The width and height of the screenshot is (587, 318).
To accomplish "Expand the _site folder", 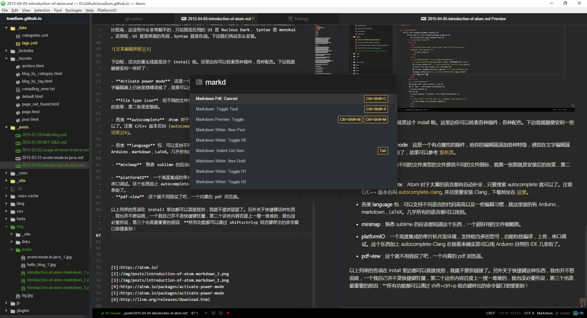I will pos(6,181).
